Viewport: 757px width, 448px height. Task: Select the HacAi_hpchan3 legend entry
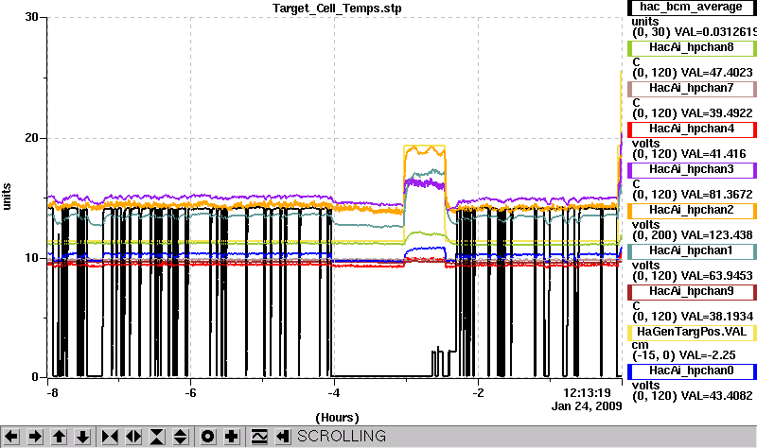(692, 169)
